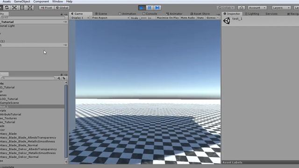Open the Window menu

(57, 1)
